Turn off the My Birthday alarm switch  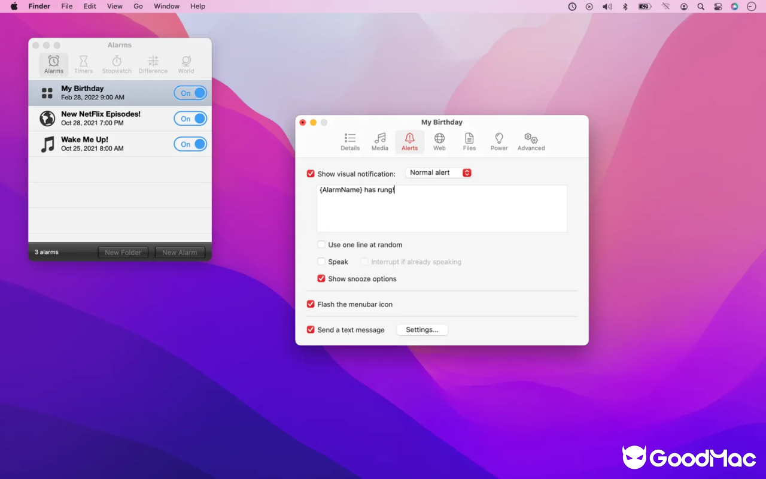[190, 93]
